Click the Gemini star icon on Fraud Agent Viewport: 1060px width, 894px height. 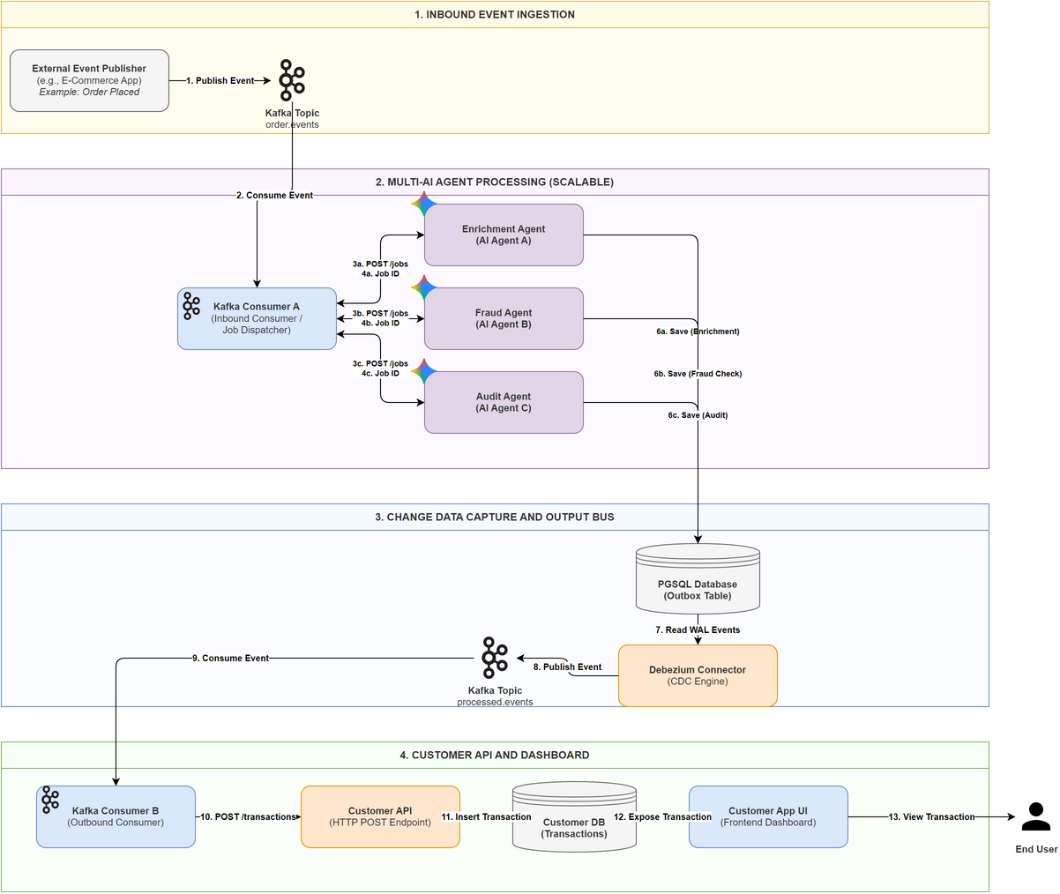(424, 288)
